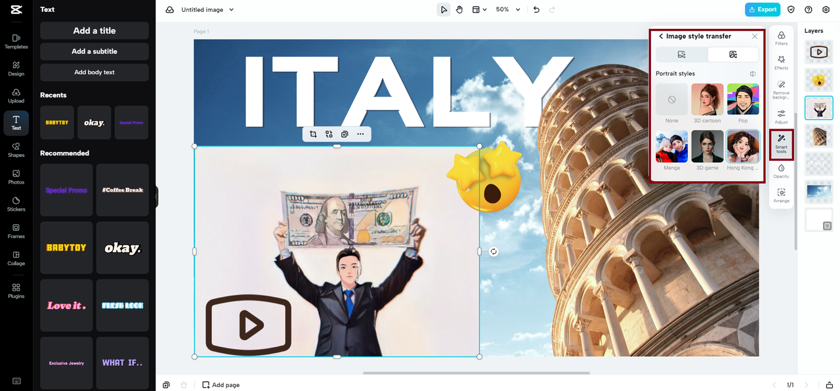
Task: Go back from Image style transfer
Action: pos(661,36)
